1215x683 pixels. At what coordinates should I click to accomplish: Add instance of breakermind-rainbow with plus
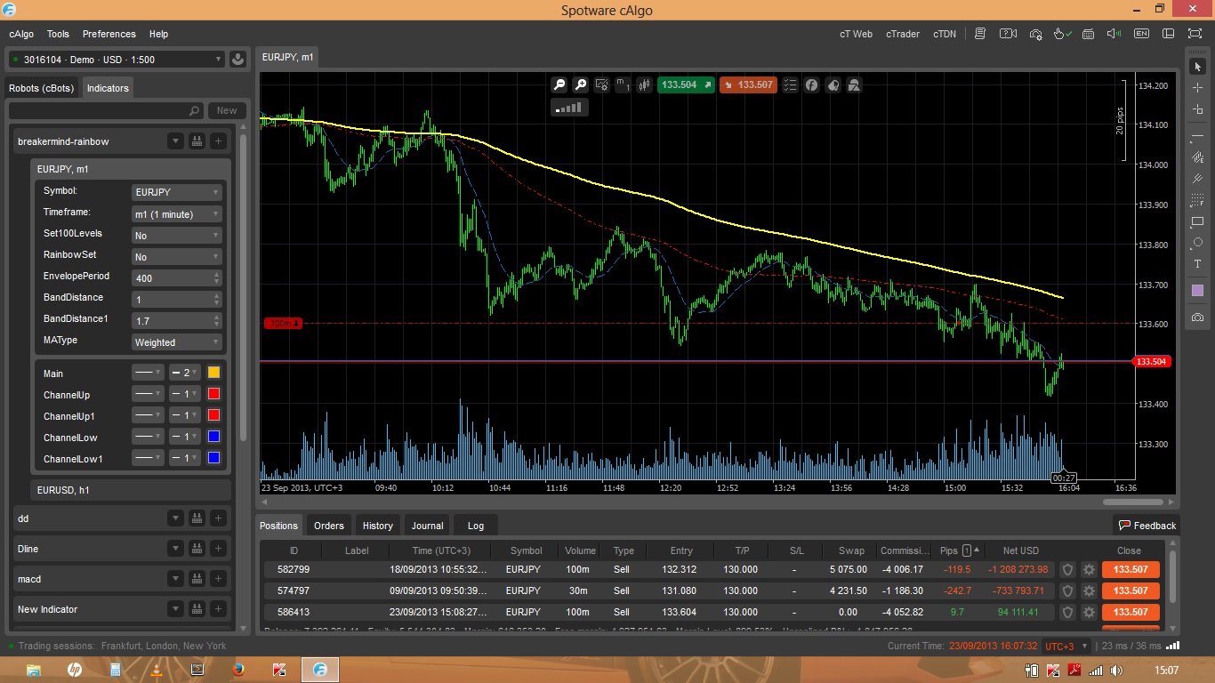click(x=218, y=141)
